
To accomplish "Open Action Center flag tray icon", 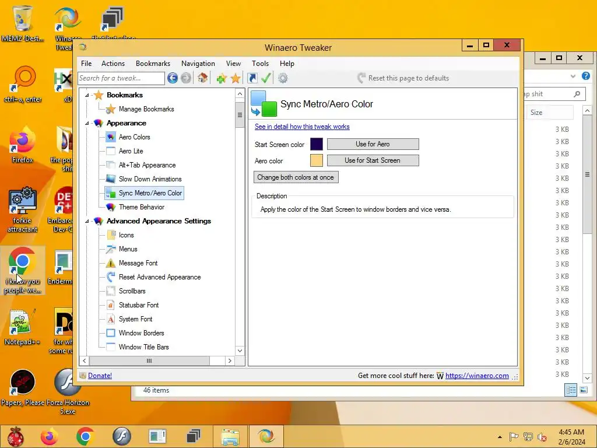I will [514, 437].
